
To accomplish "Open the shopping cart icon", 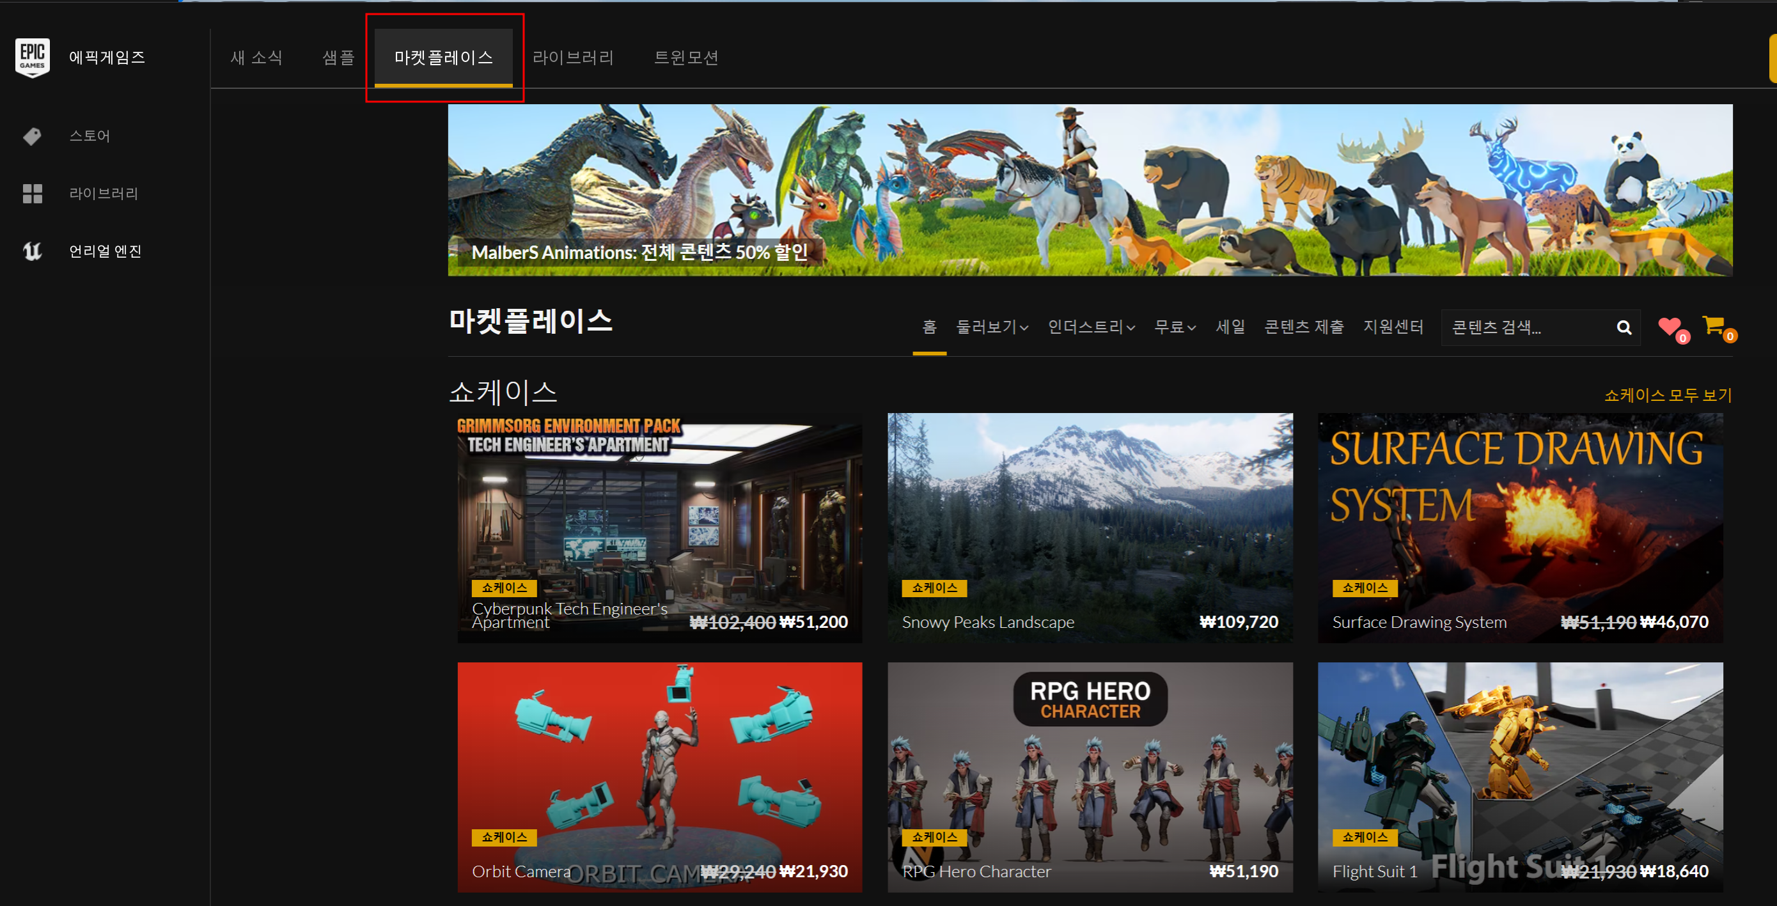I will [x=1714, y=324].
